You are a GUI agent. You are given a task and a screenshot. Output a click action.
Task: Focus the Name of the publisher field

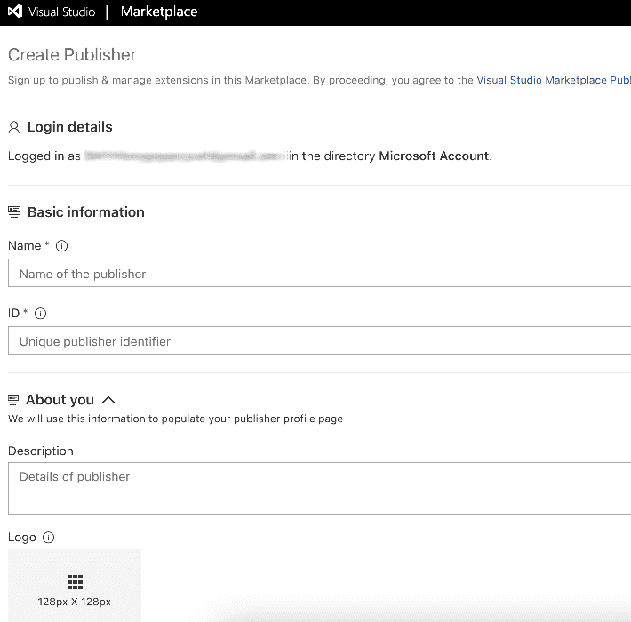[320, 273]
